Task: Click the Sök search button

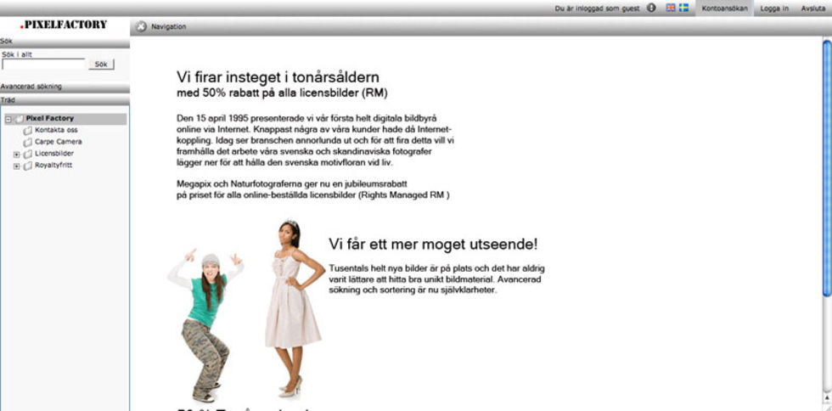Action: [x=101, y=65]
